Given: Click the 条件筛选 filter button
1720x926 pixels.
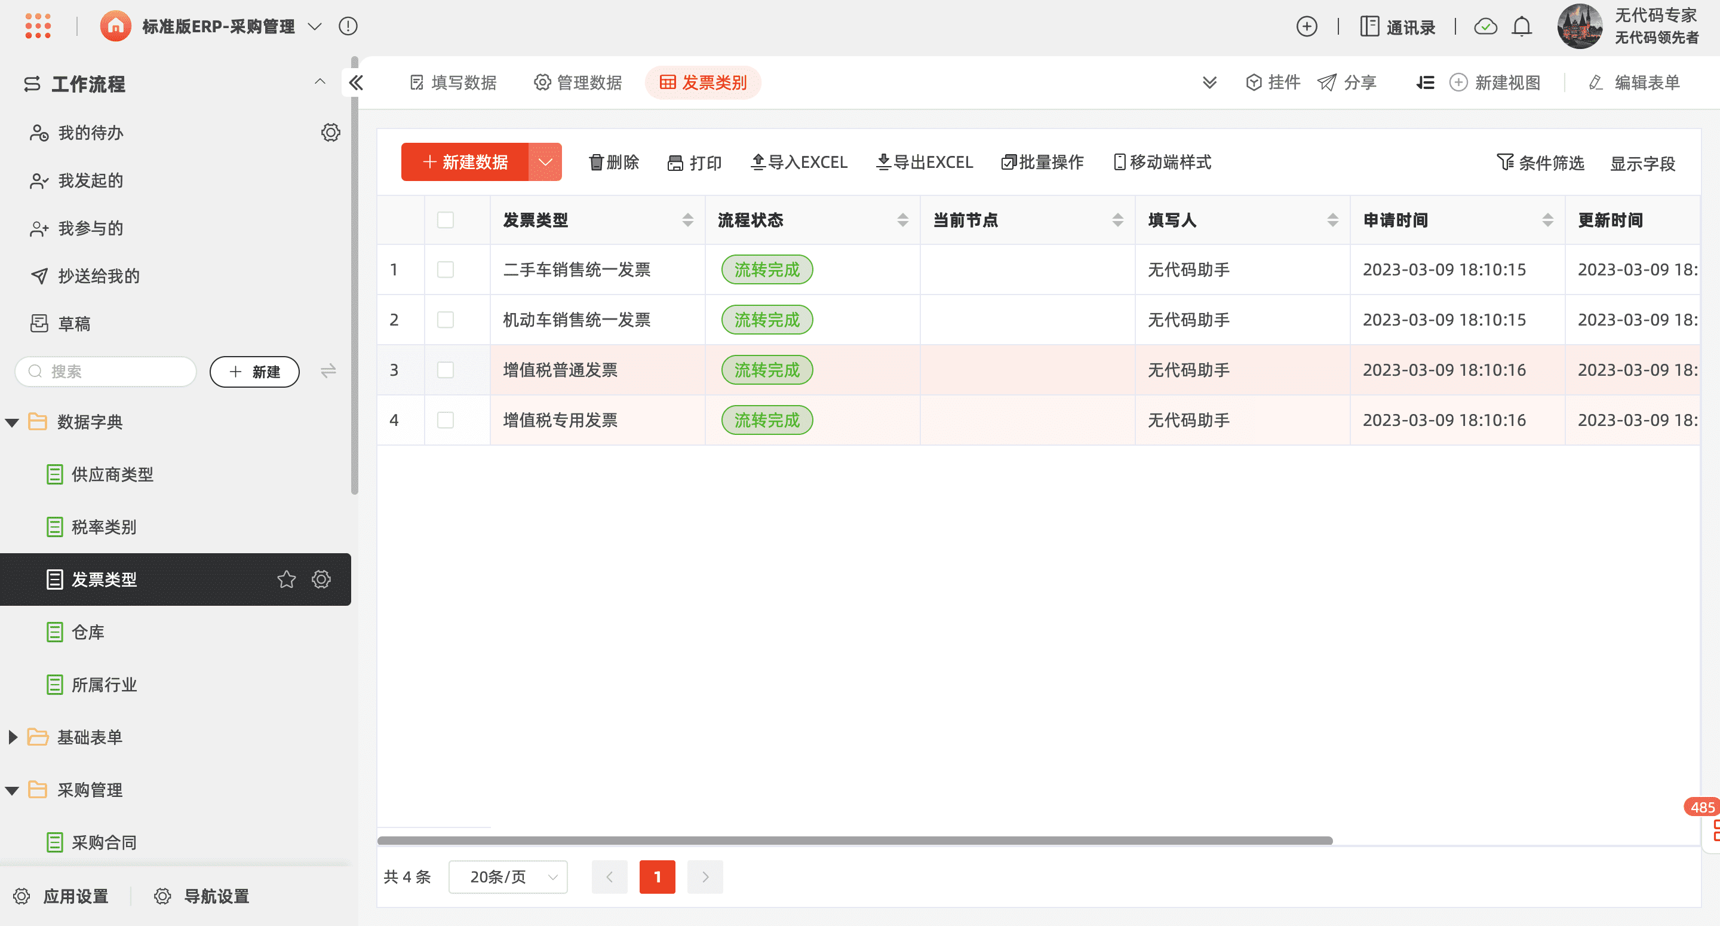Looking at the screenshot, I should 1540,162.
